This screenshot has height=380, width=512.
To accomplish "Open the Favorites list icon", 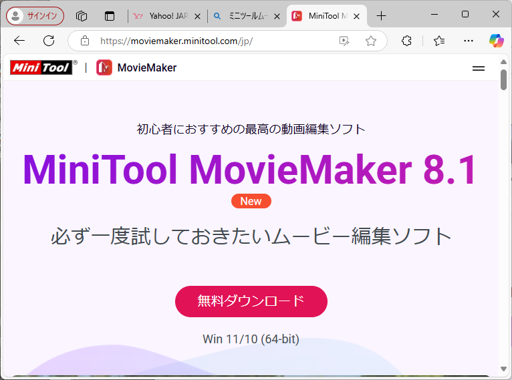I will (x=439, y=41).
